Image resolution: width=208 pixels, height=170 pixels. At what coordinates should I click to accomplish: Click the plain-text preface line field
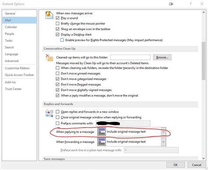pyautogui.click(x=151, y=150)
